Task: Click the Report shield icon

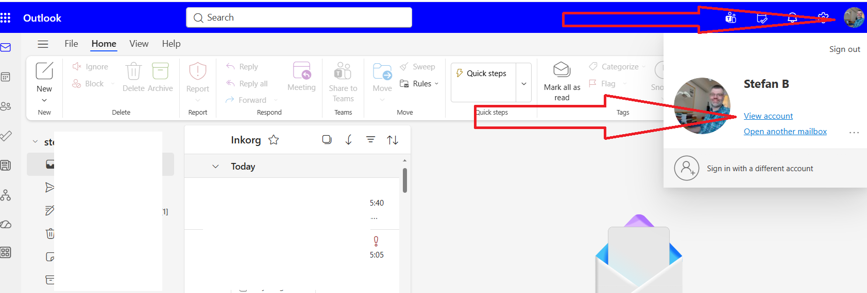Action: pos(198,71)
